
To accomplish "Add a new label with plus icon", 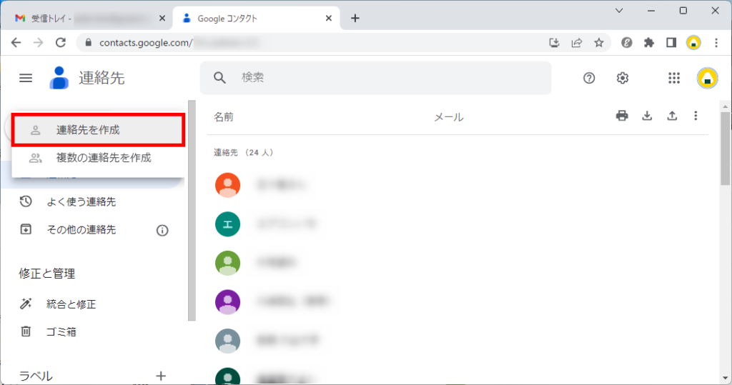I will tap(161, 376).
